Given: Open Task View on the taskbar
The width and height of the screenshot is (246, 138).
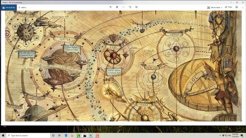Looking at the screenshot, I should [60, 135].
